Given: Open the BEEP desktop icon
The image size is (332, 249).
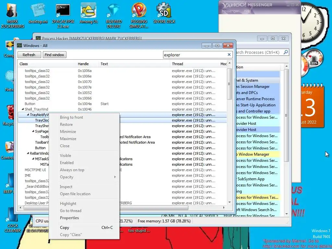Looking at the screenshot, I should (x=8, y=183).
